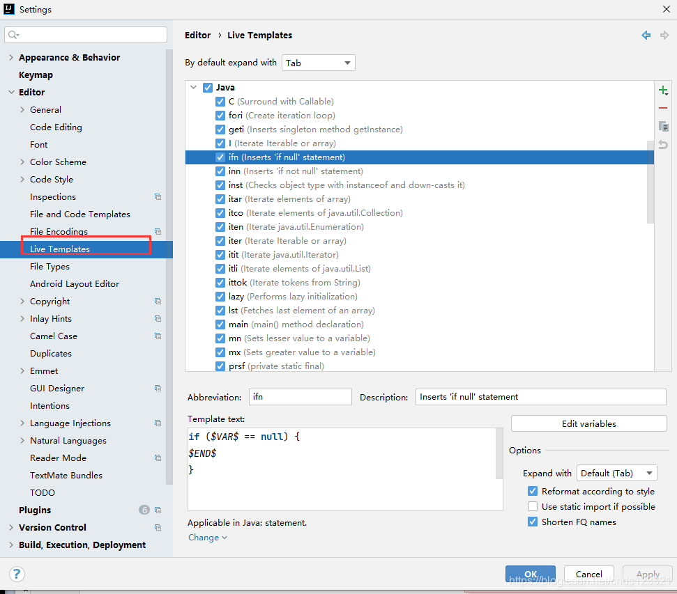
Task: Click the Edit variables button
Action: point(589,423)
